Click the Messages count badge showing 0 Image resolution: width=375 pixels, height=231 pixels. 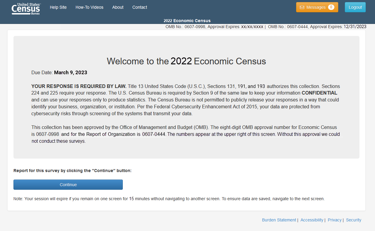331,7
